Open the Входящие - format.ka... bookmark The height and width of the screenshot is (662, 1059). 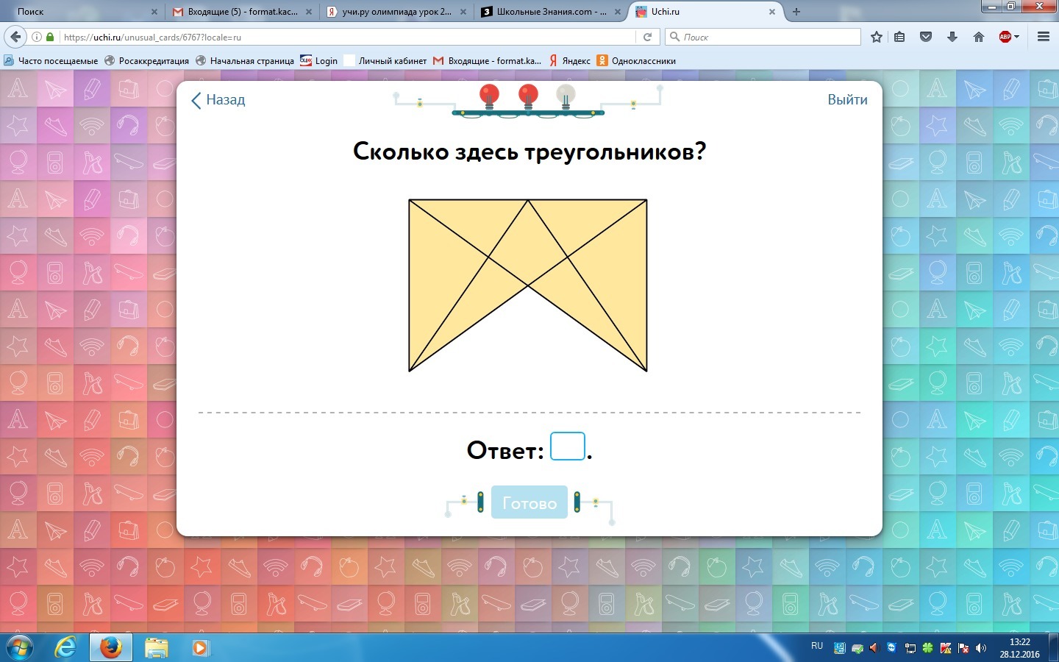pyautogui.click(x=487, y=60)
